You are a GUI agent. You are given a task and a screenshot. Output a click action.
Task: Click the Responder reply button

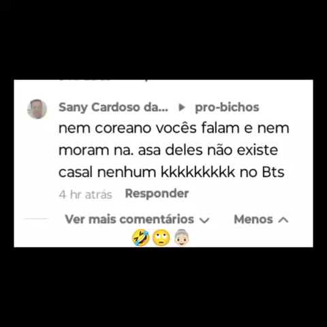tap(157, 193)
